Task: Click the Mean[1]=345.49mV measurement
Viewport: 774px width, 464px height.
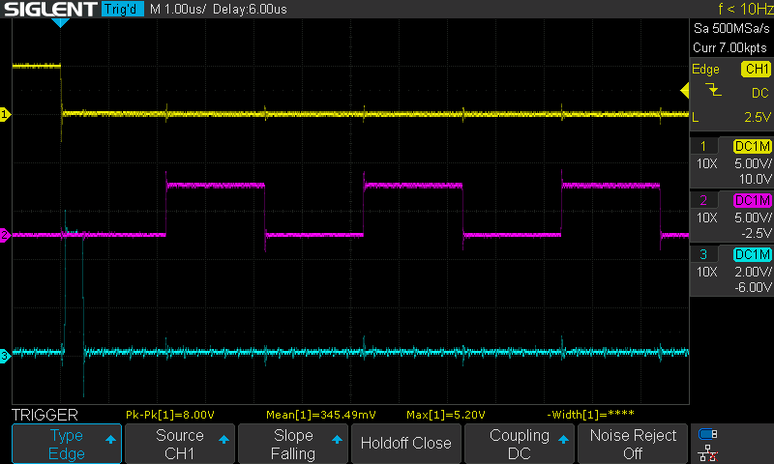Action: [x=321, y=415]
